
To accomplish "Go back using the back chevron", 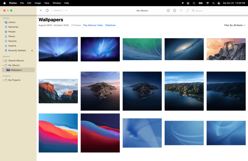I will [x=41, y=11].
